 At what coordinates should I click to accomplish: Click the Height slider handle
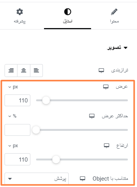[x=56, y=159]
